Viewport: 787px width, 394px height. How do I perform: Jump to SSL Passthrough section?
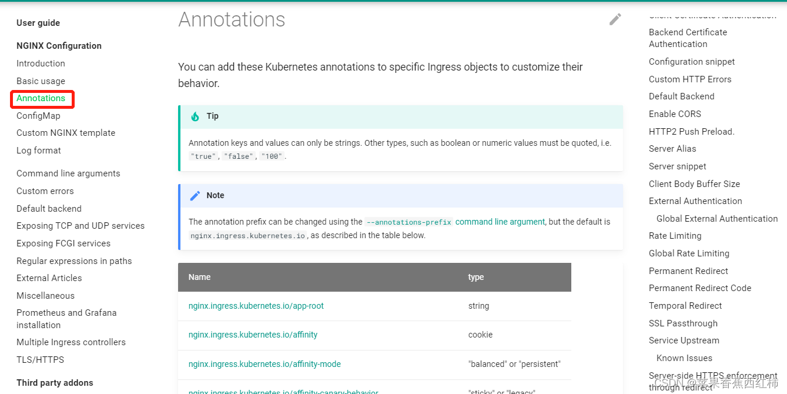683,323
